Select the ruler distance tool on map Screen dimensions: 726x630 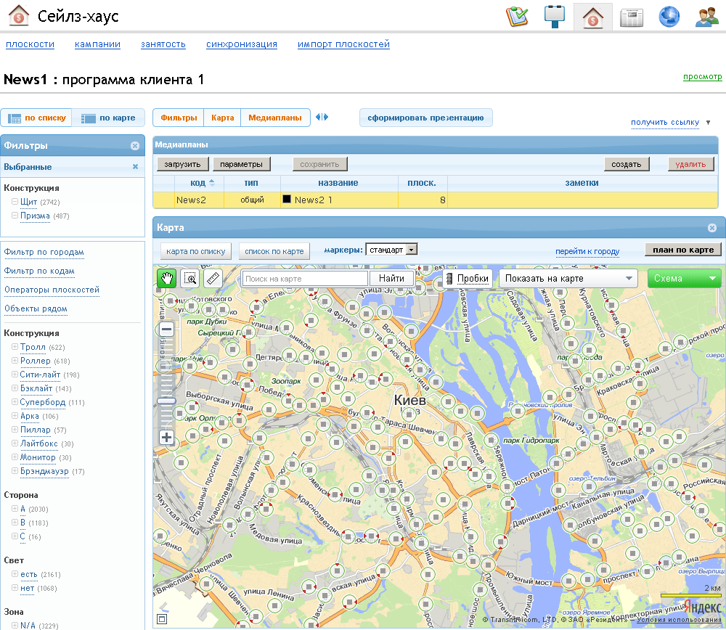[213, 278]
